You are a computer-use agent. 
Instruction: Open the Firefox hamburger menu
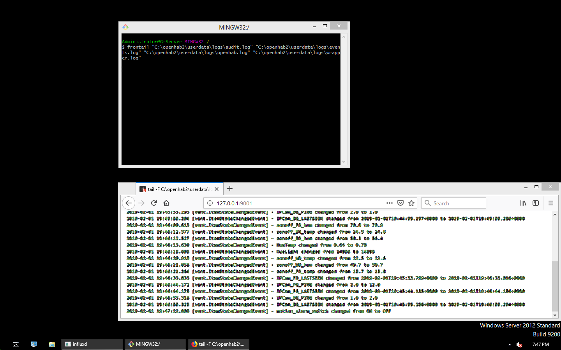[x=550, y=203]
